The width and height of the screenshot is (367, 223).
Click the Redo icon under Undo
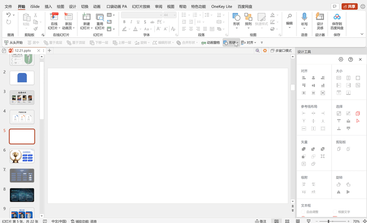[x=9, y=22]
